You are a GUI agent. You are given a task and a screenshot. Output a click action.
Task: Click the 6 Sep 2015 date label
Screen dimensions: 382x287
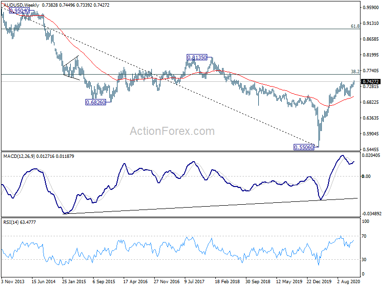tap(104, 281)
